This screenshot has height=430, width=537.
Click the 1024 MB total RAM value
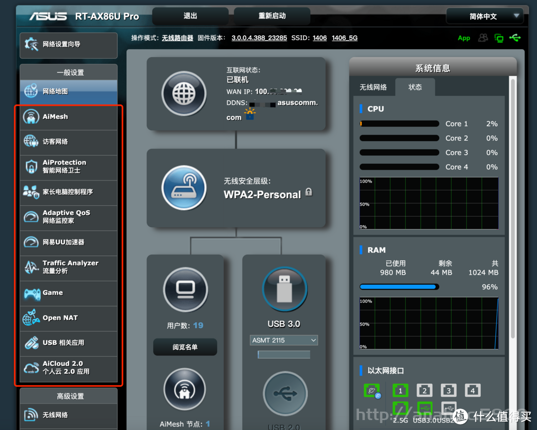point(483,272)
